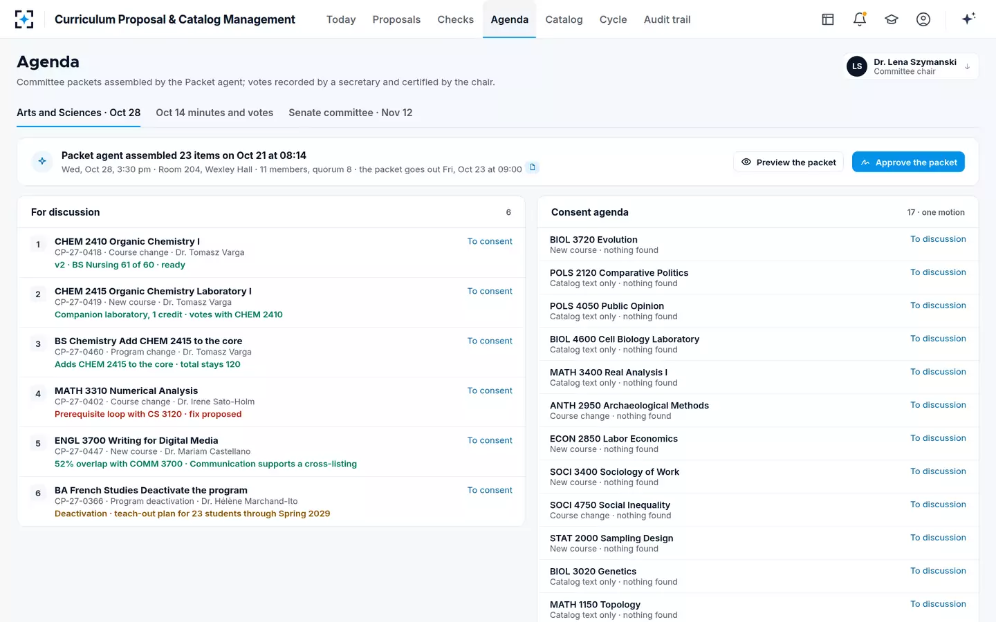Click the 52% overlap with COMM 3700 note
Viewport: 996px width, 622px height.
[205, 464]
